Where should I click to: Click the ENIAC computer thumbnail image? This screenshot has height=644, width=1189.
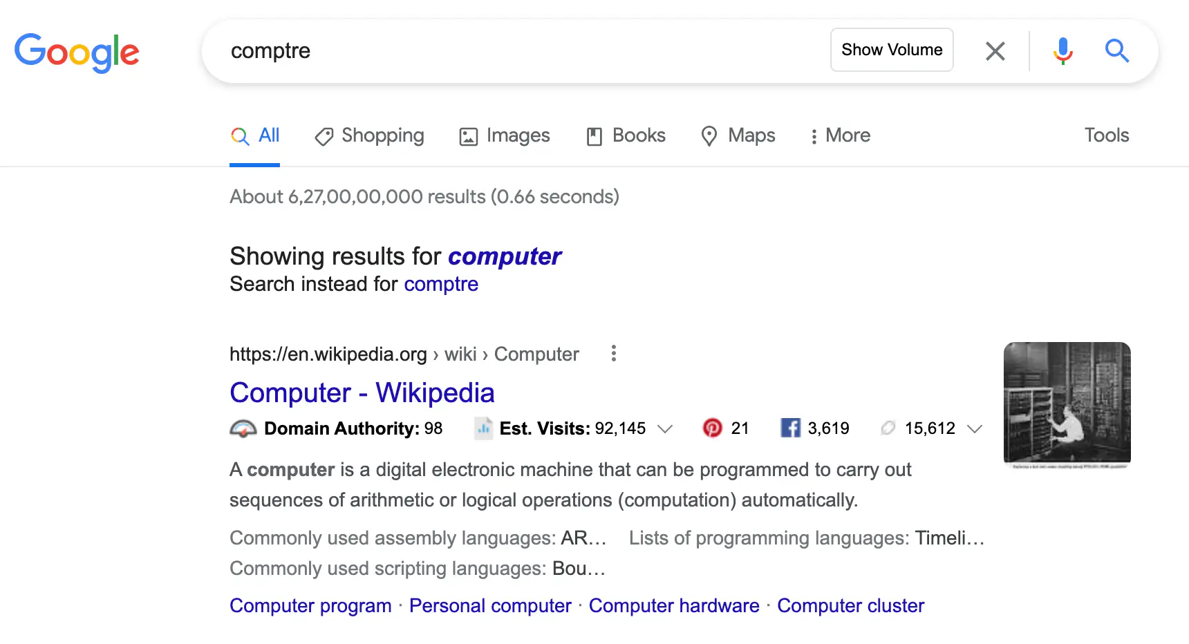[1067, 404]
